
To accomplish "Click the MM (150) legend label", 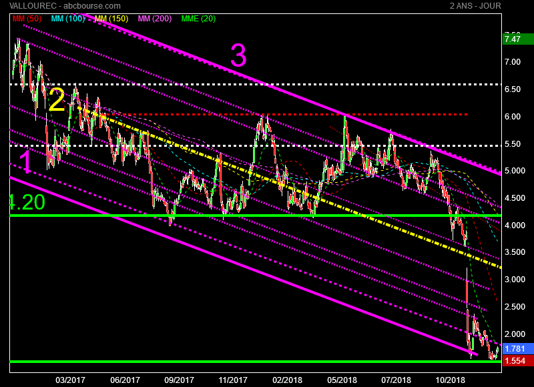I will pos(111,19).
